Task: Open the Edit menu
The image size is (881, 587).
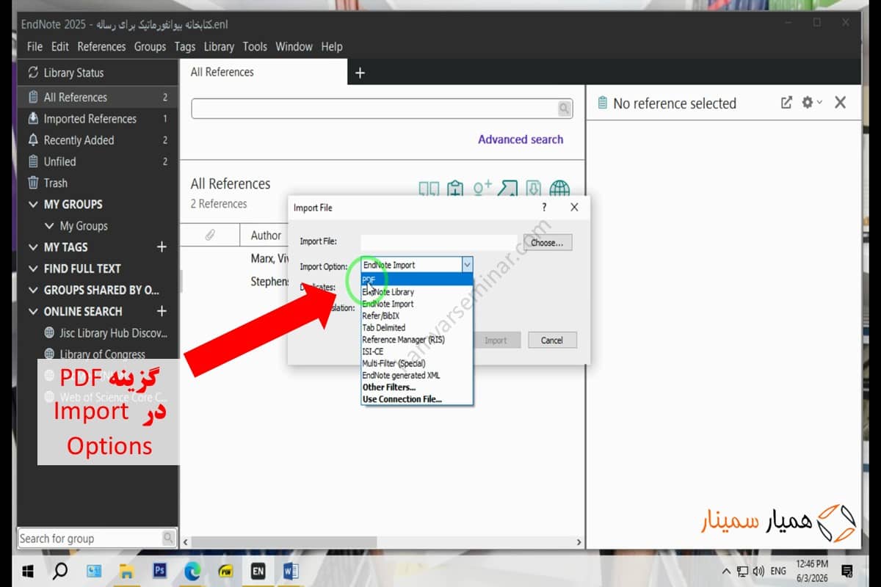Action: [x=60, y=46]
